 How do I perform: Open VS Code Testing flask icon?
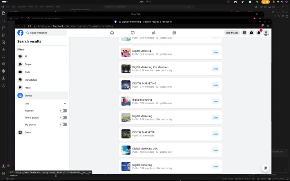pos(3,57)
